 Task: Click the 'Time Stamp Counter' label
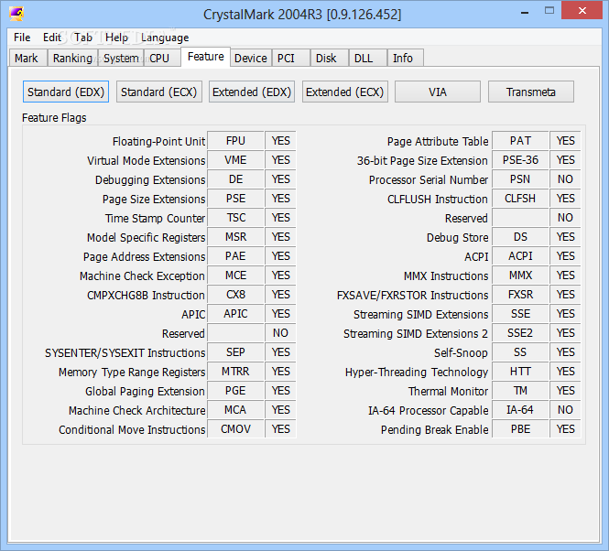155,218
